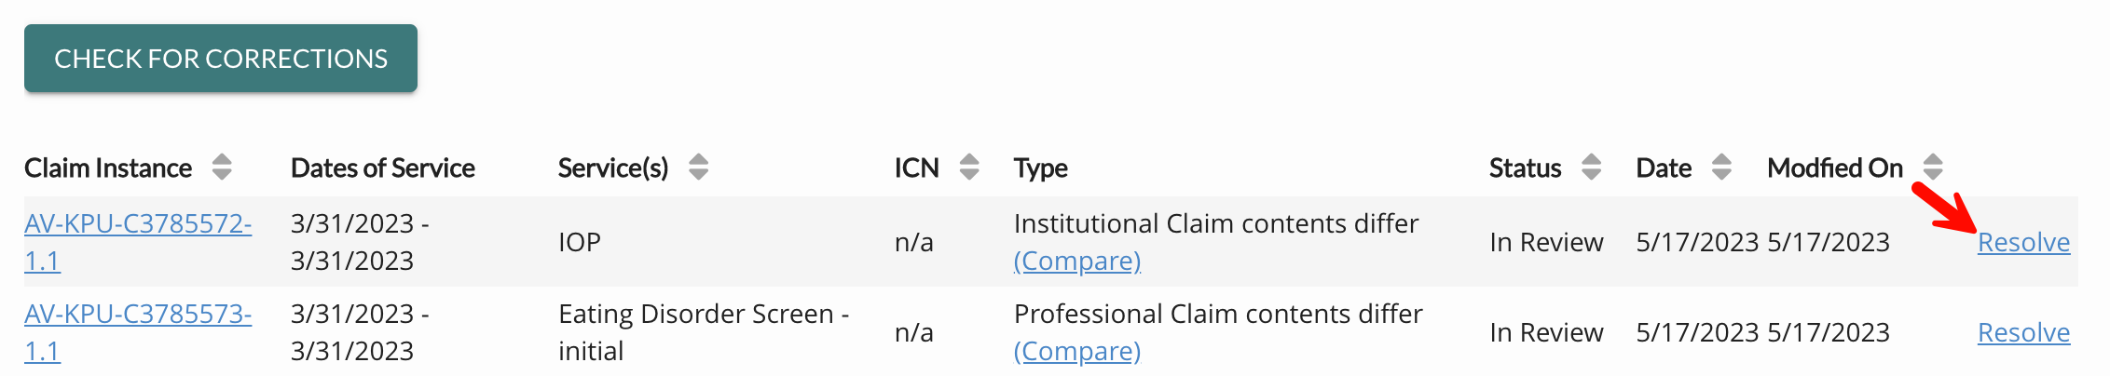This screenshot has height=376, width=2110.
Task: Select the IOP service cell
Action: pyautogui.click(x=580, y=242)
